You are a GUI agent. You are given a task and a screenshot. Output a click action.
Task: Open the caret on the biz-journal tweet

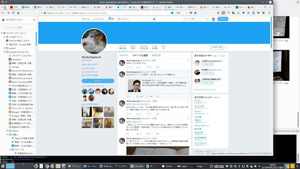(x=188, y=72)
